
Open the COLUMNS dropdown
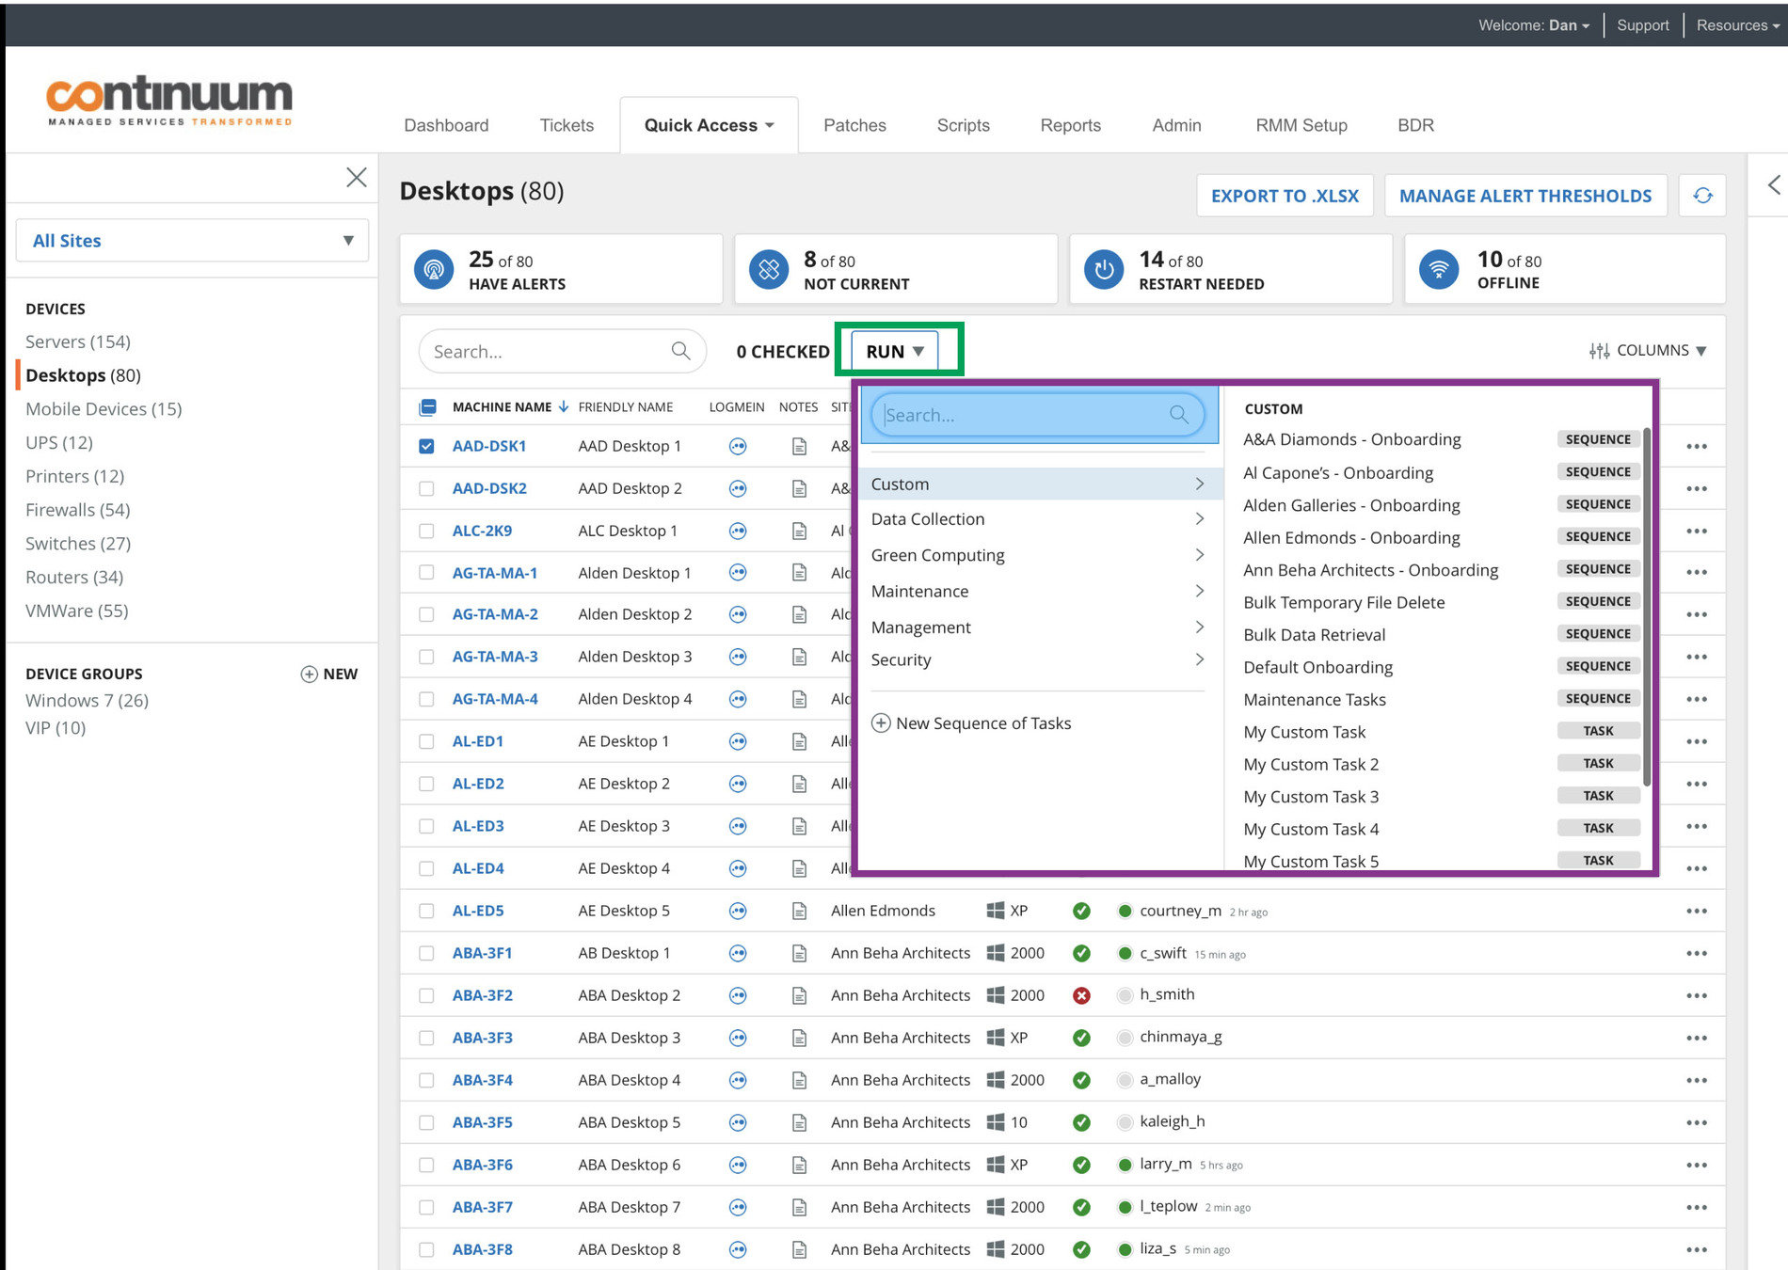pos(1648,350)
